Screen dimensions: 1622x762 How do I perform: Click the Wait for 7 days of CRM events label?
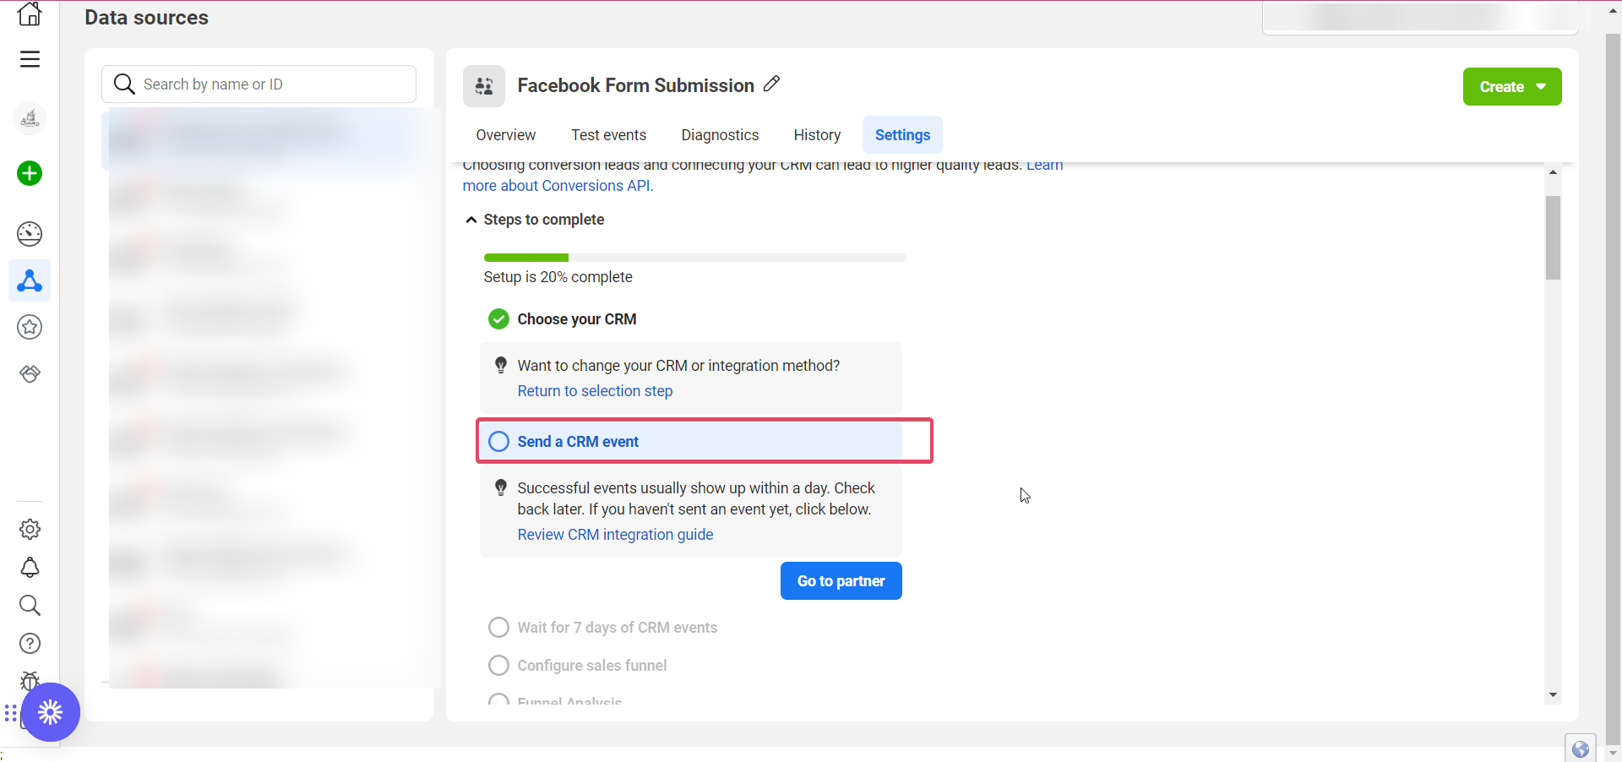617,628
